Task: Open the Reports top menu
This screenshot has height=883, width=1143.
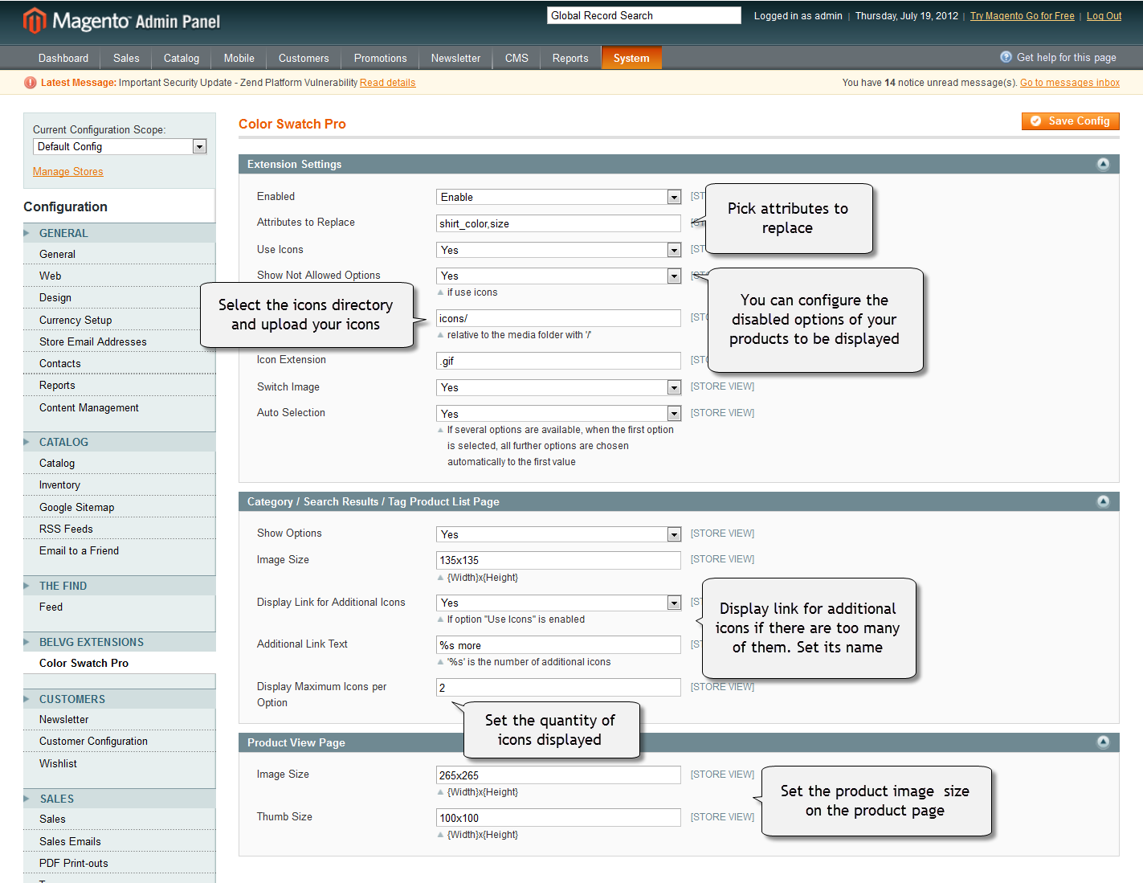Action: point(570,58)
